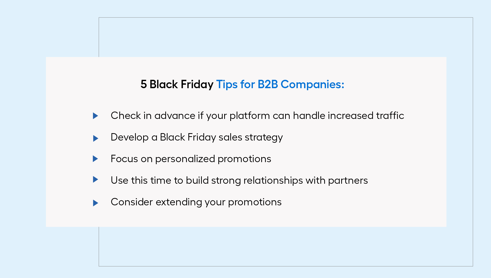Screen dimensions: 491x278
Task: Click the word "personalized" in the third tip
Action: (185, 159)
